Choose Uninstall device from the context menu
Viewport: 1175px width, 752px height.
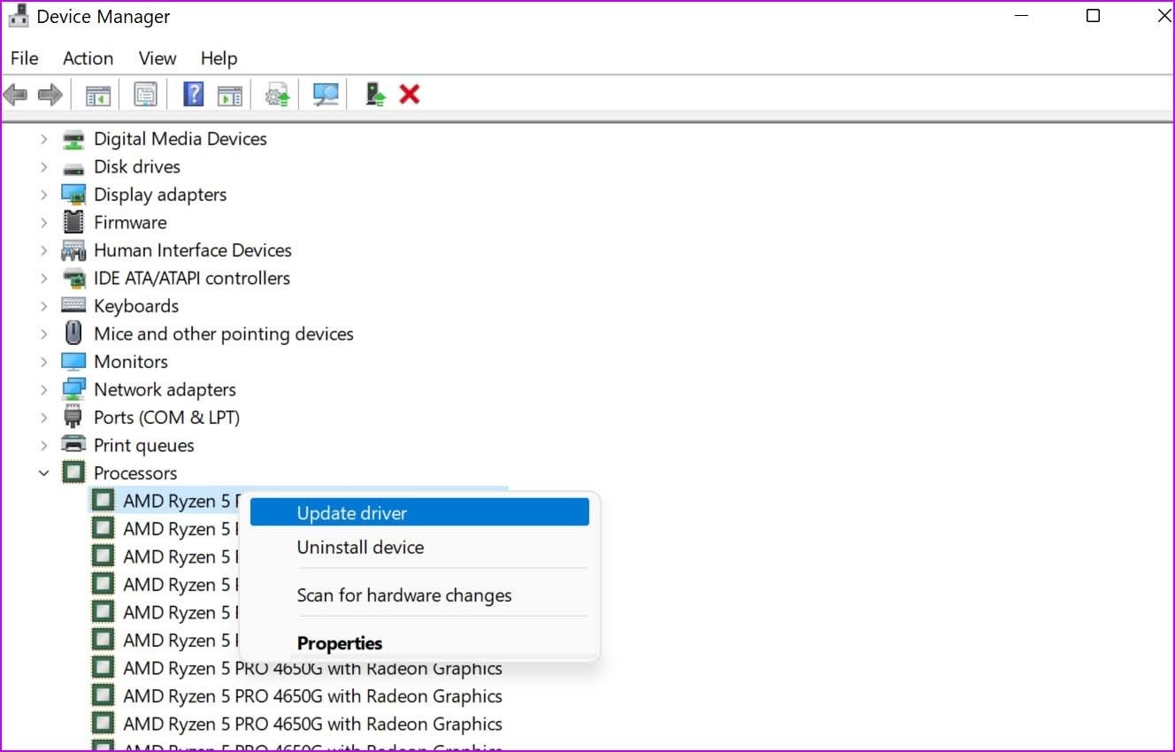pos(419,547)
